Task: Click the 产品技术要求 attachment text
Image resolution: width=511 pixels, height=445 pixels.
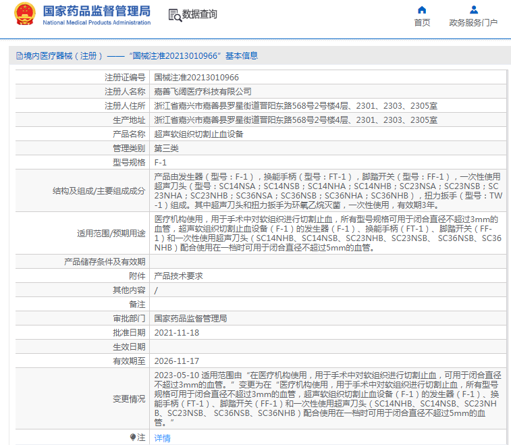Action: coord(178,276)
